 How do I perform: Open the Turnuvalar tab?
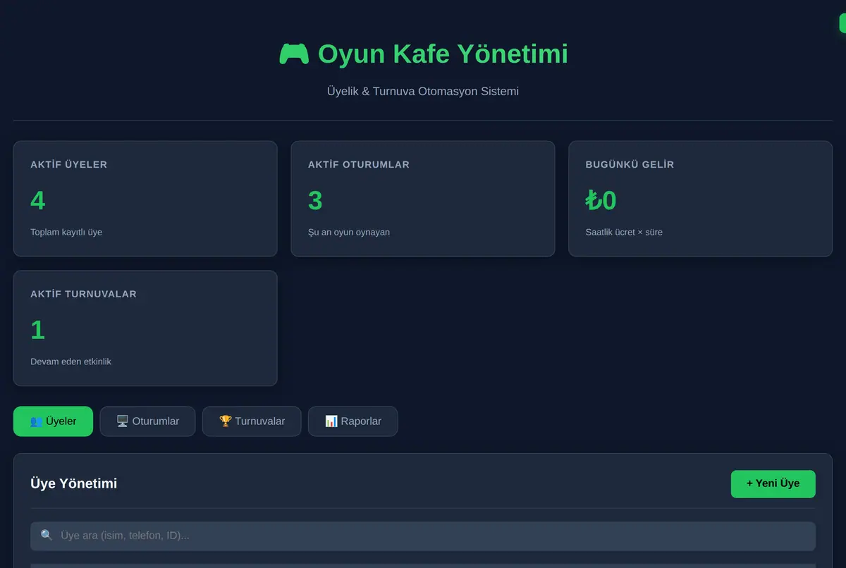pyautogui.click(x=252, y=421)
